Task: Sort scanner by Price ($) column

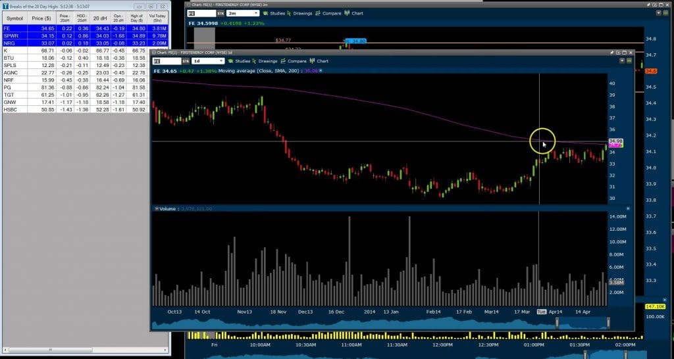Action: tap(41, 18)
